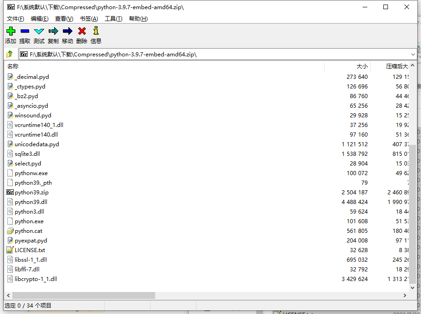Open the Help (帮助) menu
This screenshot has width=421, height=314.
click(138, 18)
